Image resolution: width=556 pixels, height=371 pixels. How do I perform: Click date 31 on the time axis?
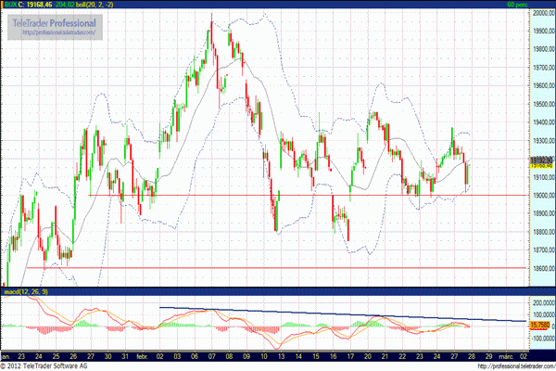pos(125,356)
